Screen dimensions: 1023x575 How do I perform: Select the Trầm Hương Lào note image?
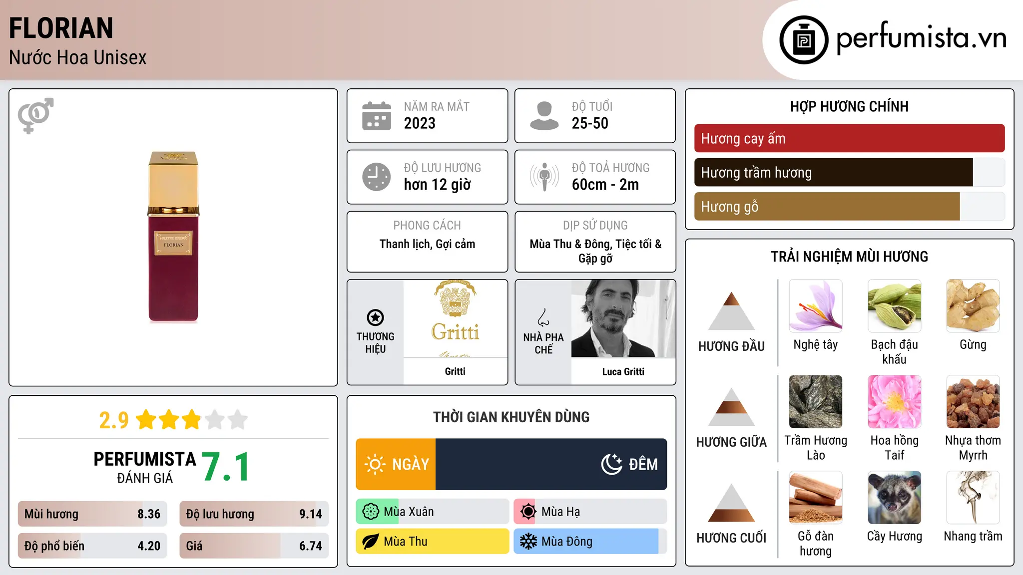click(x=816, y=401)
